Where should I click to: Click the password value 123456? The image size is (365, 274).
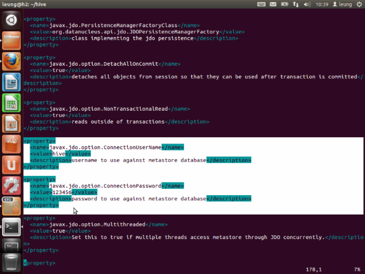point(62,192)
